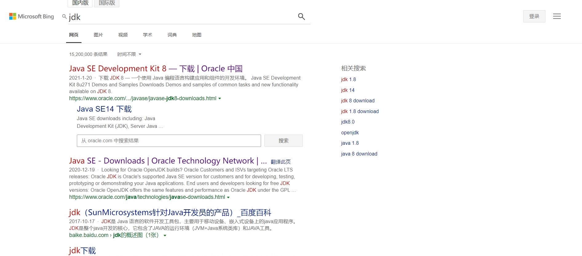
Task: Expand dropdown arrow after javase-downloads.html URL
Action: click(x=228, y=197)
